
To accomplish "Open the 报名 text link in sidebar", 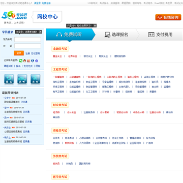I will click(18, 66).
